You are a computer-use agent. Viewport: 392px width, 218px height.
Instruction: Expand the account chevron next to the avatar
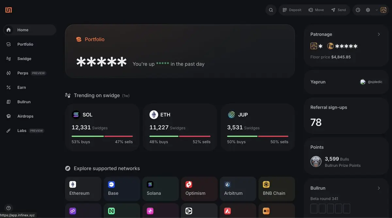coord(377,10)
